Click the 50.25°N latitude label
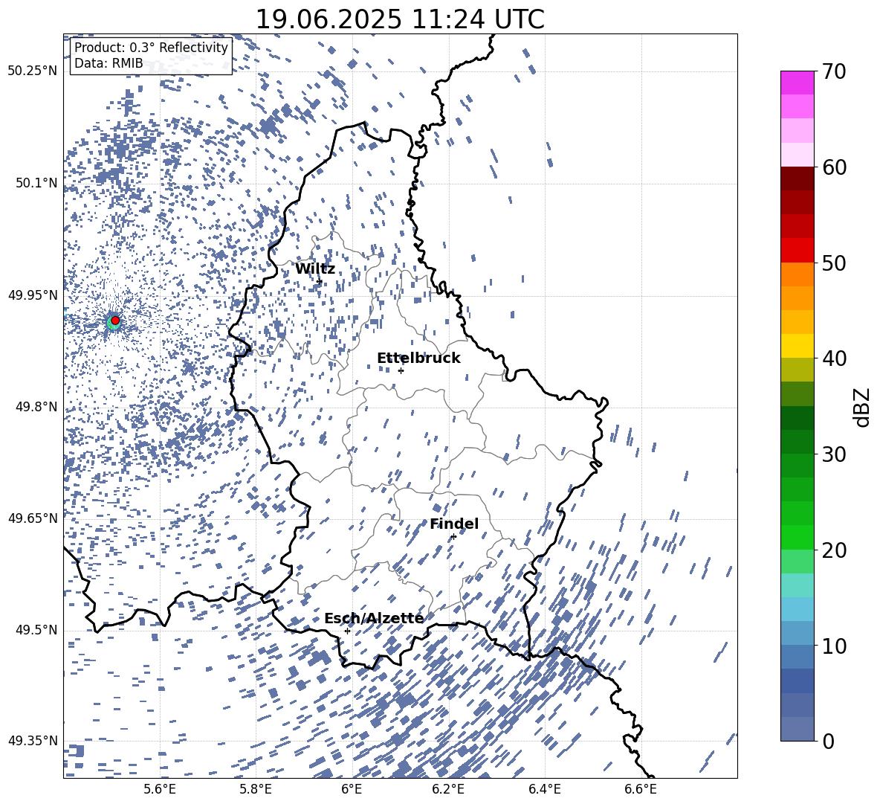880x804 pixels. click(33, 71)
